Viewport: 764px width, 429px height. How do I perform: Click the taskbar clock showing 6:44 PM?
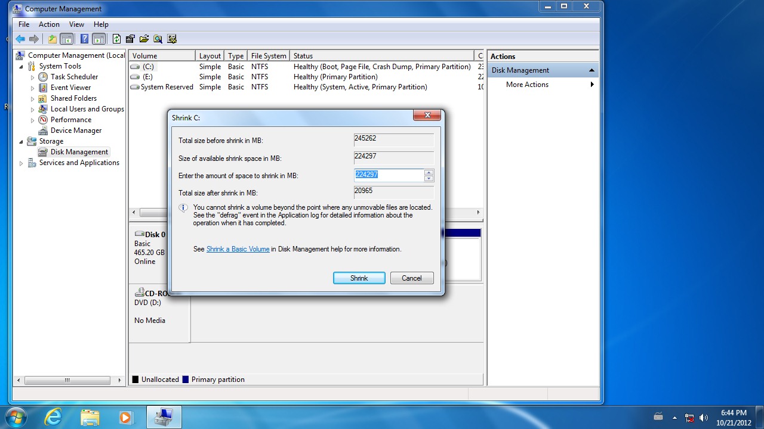click(x=734, y=417)
